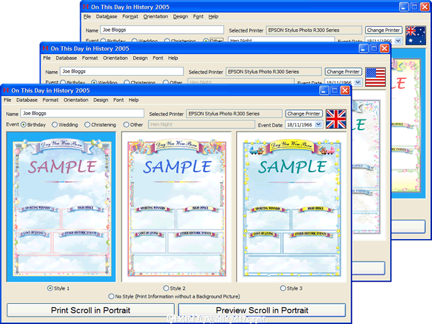Screen dimensions: 432x324
Task: Click the H app icon in front window title bar
Action: coord(6,90)
